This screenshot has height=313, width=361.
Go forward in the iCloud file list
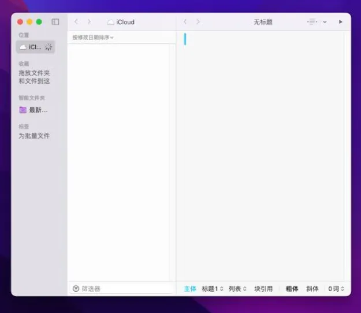(89, 22)
